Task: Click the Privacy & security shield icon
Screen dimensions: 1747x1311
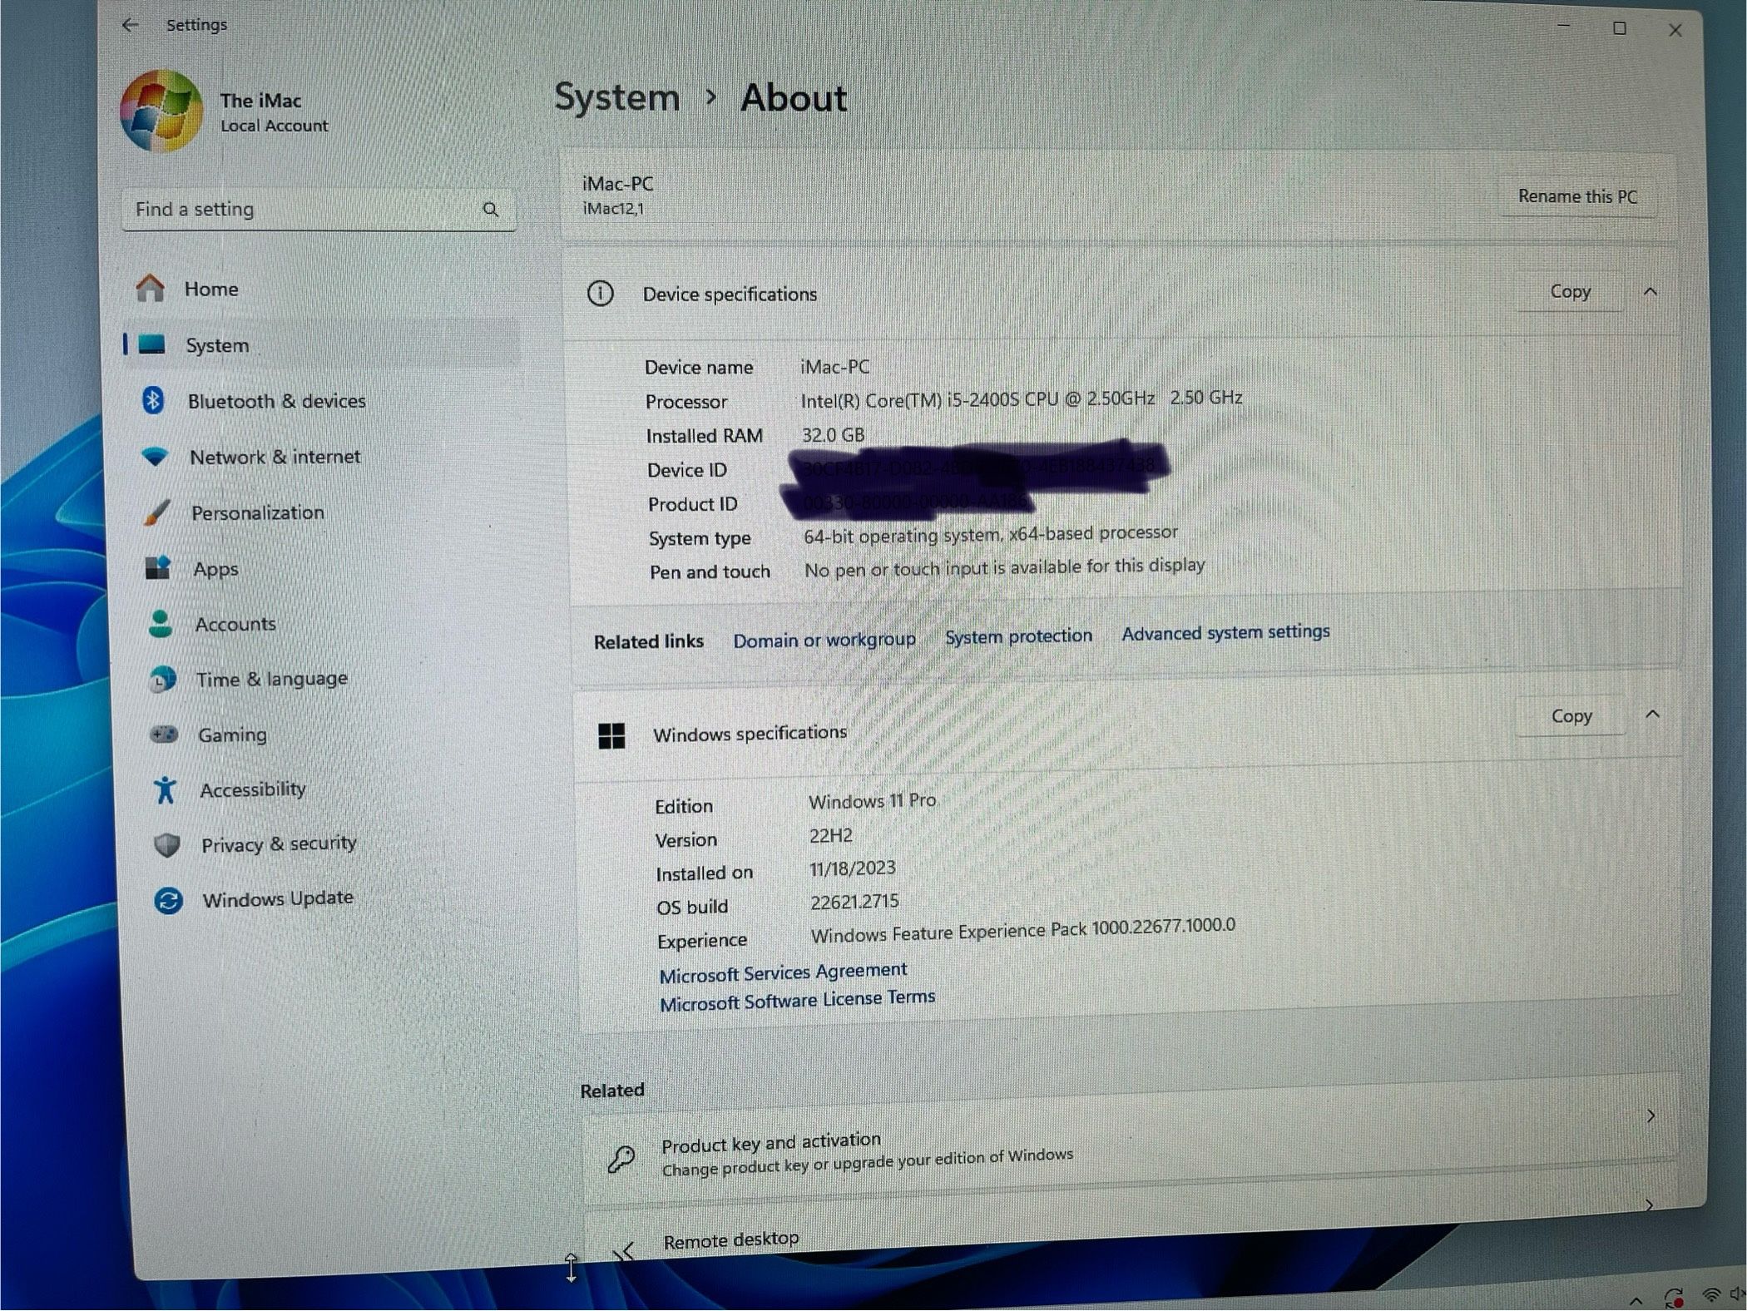Action: point(167,845)
